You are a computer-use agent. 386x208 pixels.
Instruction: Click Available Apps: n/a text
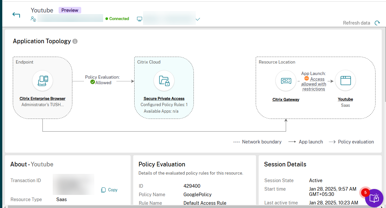[161, 111]
